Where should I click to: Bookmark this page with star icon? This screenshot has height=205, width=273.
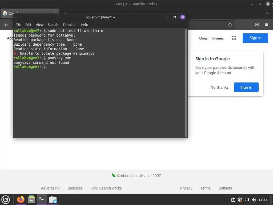coord(230,25)
